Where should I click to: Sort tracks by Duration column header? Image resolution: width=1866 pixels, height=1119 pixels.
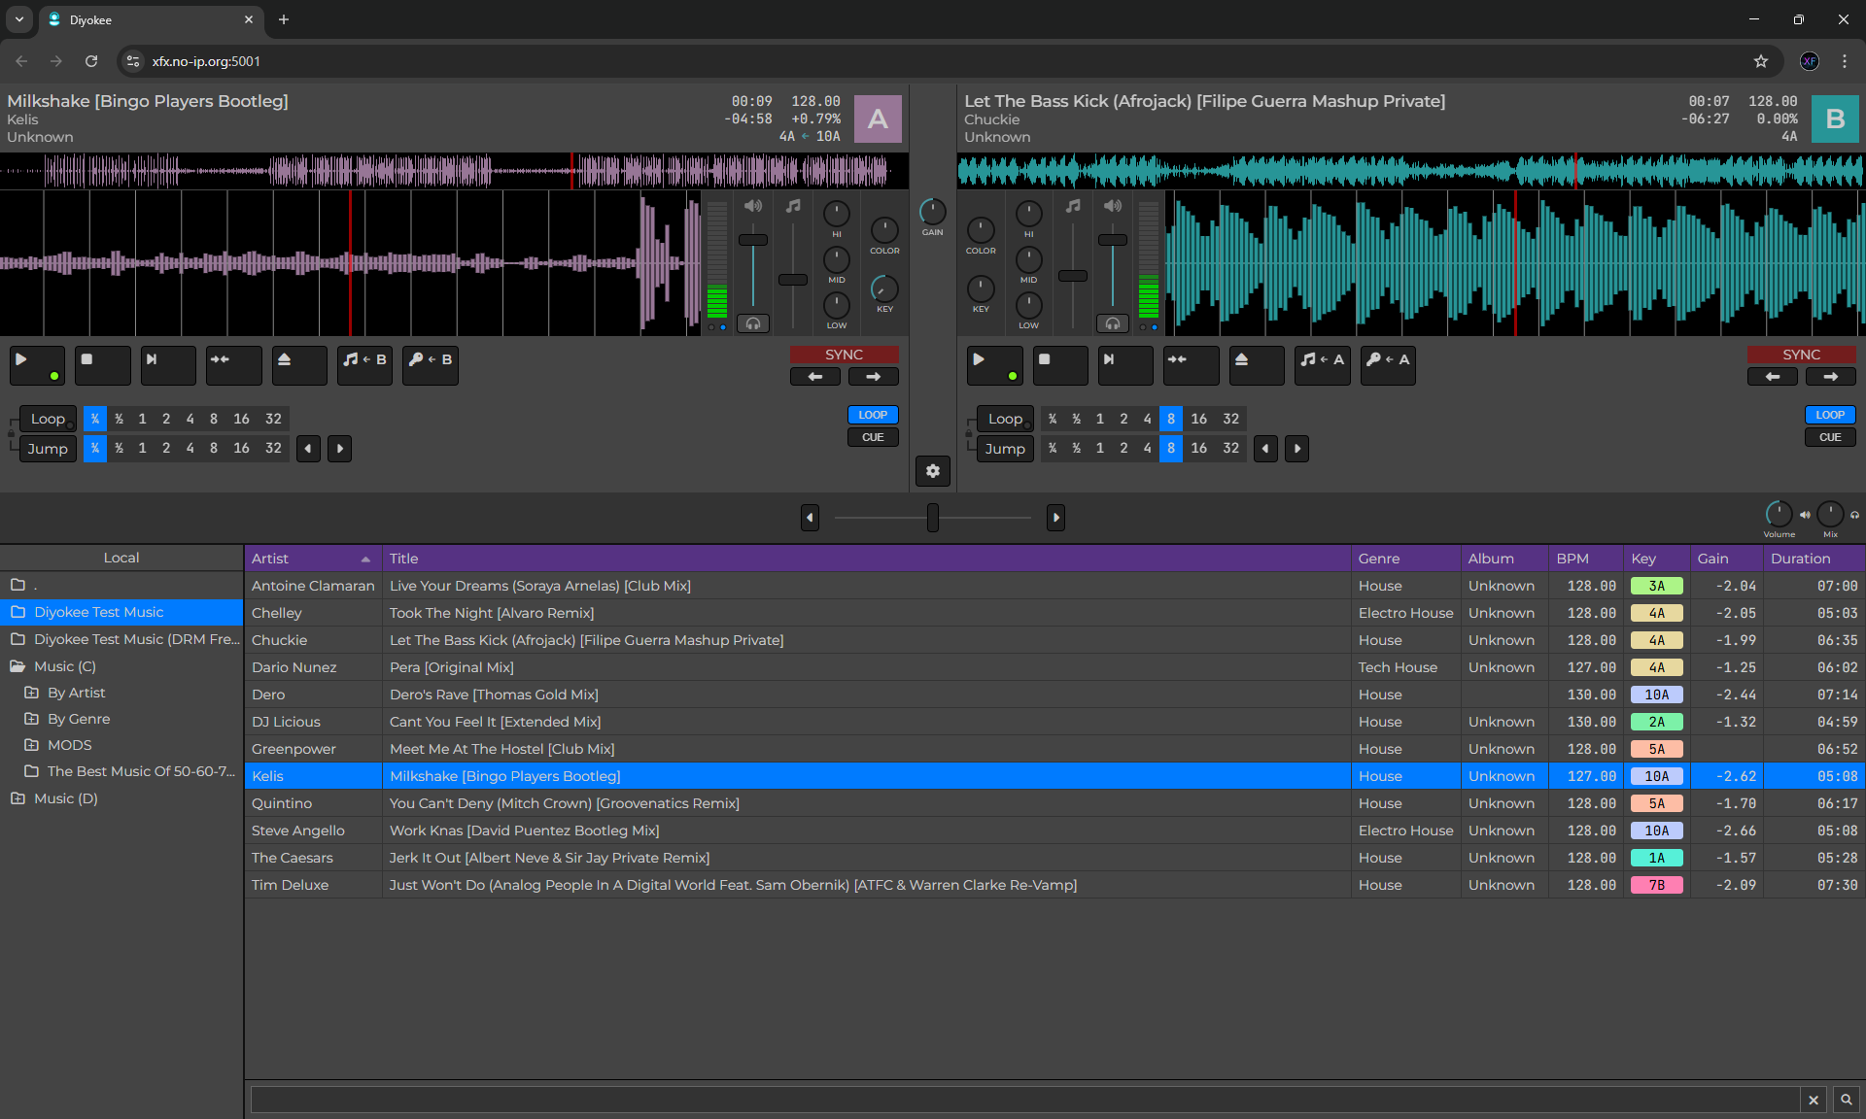[x=1800, y=559]
